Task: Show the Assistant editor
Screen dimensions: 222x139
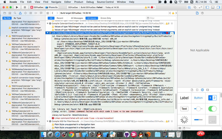Action: pyautogui.click(x=195, y=7)
